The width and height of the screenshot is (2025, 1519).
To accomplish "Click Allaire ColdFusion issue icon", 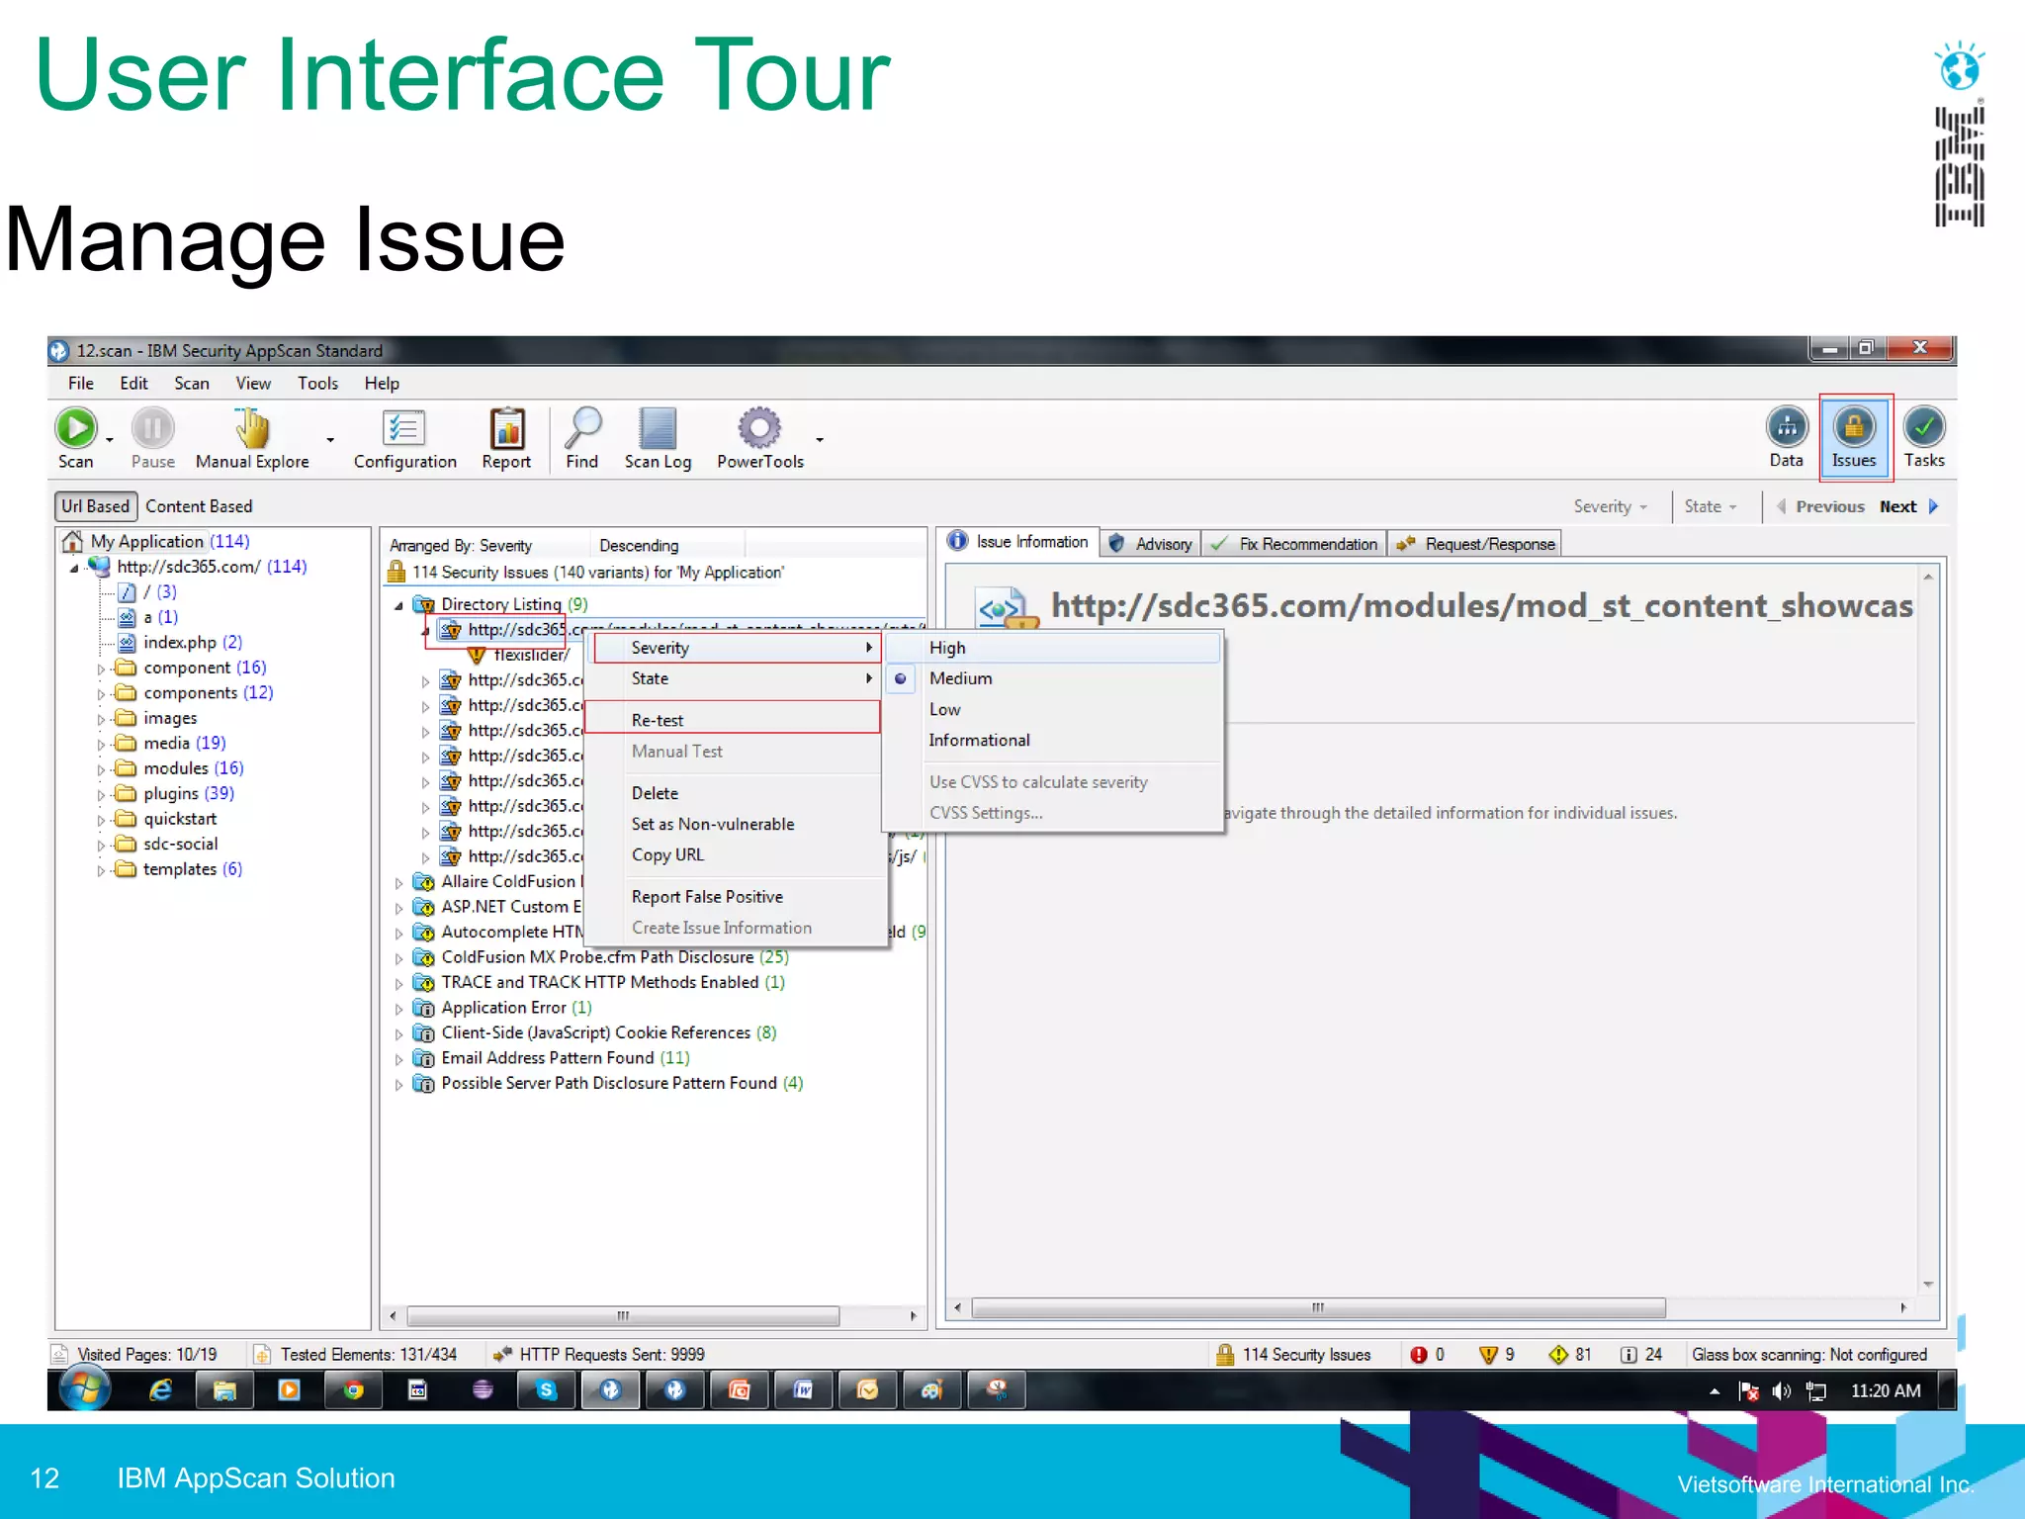I will point(423,881).
